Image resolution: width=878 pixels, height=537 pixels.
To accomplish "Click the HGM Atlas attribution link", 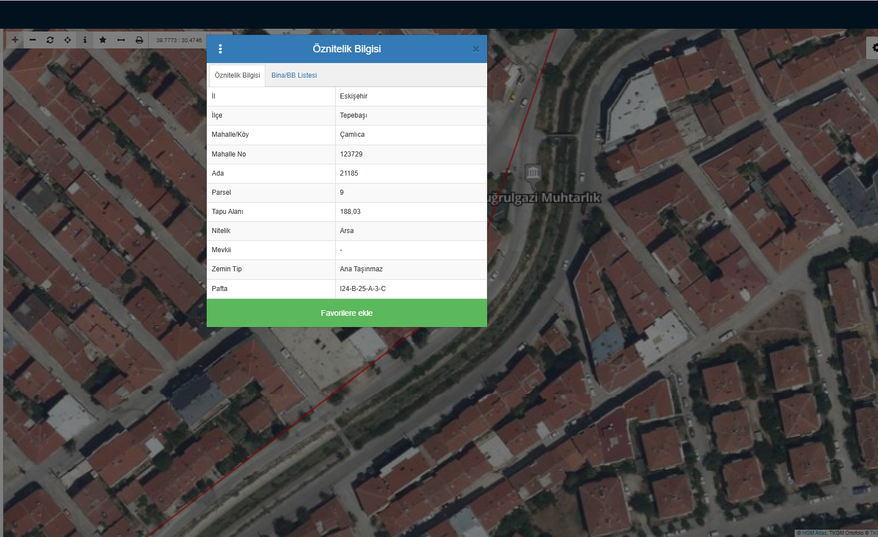I will tap(814, 533).
